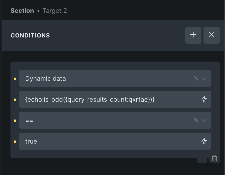Click the Dynamic data select field text
The width and height of the screenshot is (225, 175).
(x=46, y=78)
